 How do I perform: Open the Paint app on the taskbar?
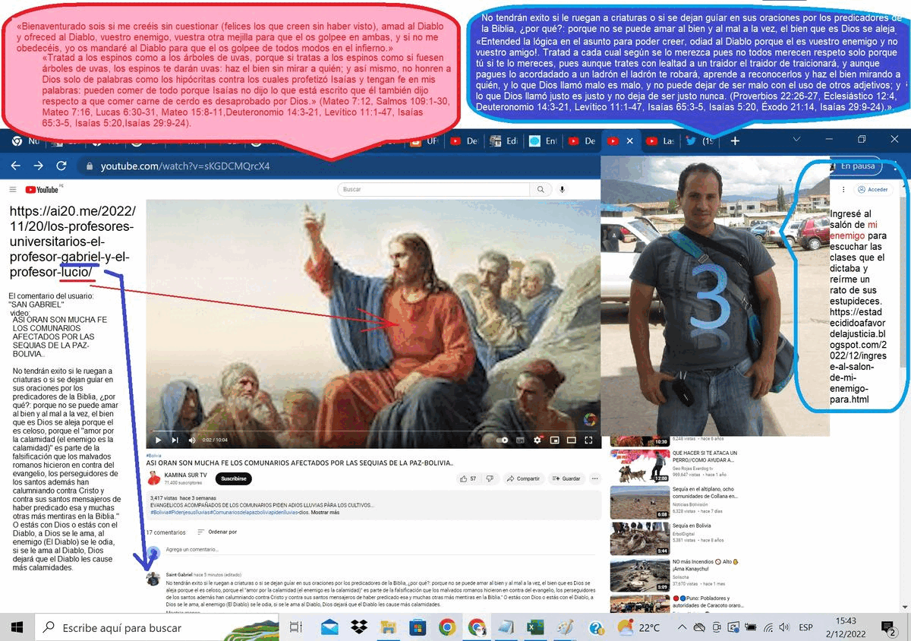(x=565, y=627)
